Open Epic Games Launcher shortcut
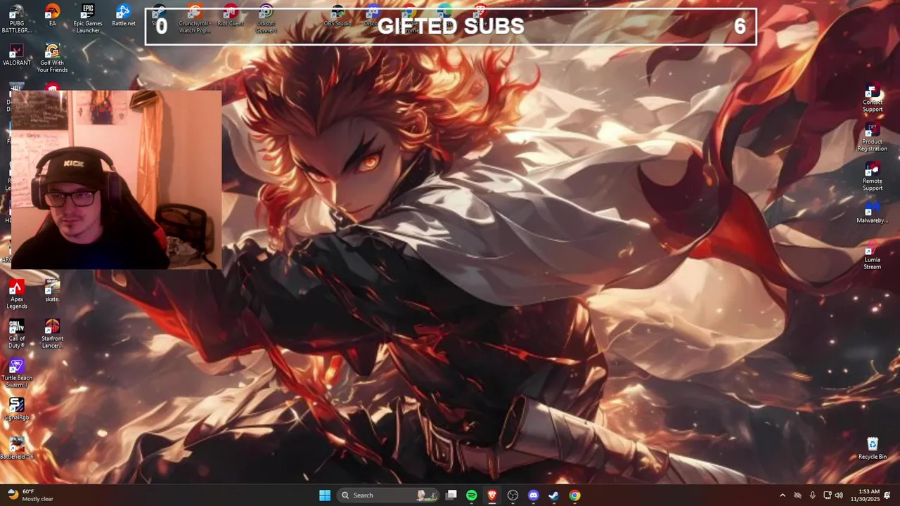The height and width of the screenshot is (506, 900). pyautogui.click(x=88, y=18)
